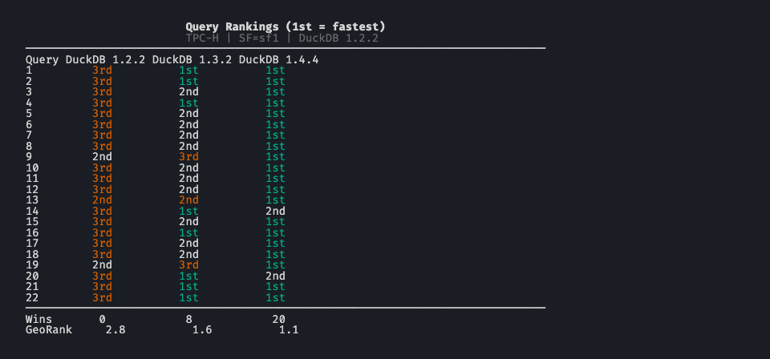
Task: Click the 'Wins' row label
Action: [38, 319]
